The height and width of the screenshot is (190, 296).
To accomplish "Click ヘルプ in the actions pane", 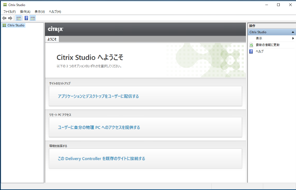I will coord(260,51).
